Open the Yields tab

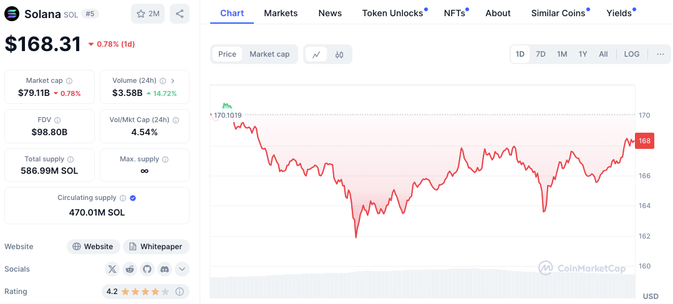(619, 13)
